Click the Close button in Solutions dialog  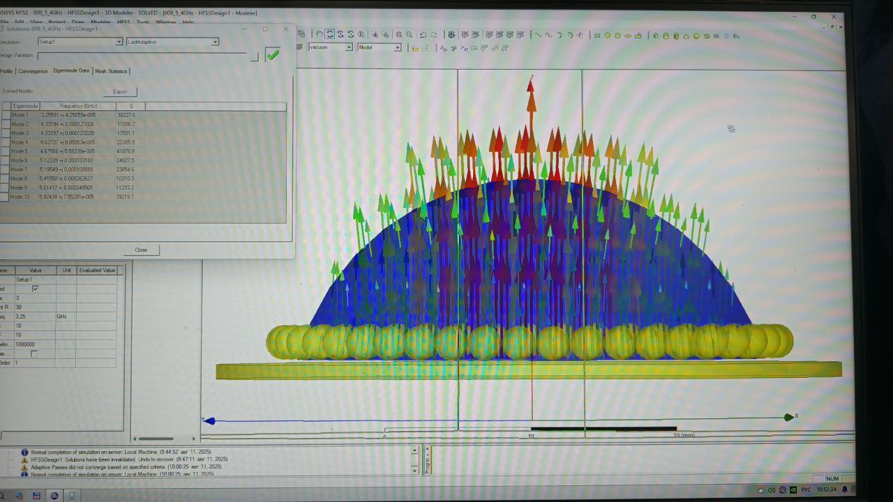pos(141,250)
